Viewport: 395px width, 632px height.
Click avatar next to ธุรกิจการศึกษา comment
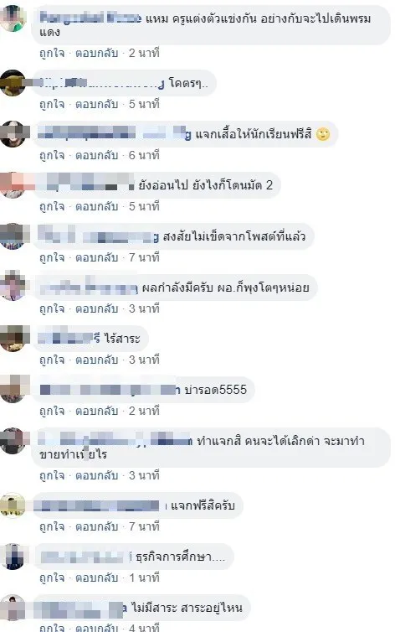click(13, 557)
